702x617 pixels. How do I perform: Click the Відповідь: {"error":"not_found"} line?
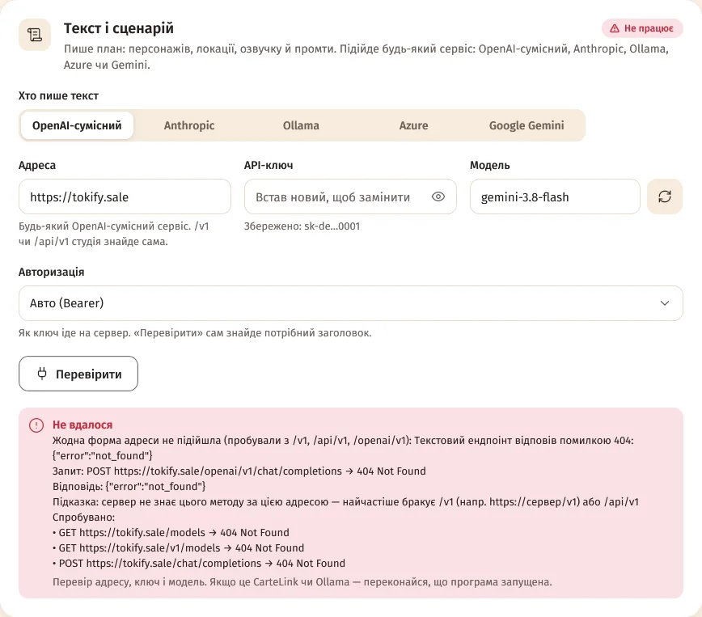pos(129,486)
